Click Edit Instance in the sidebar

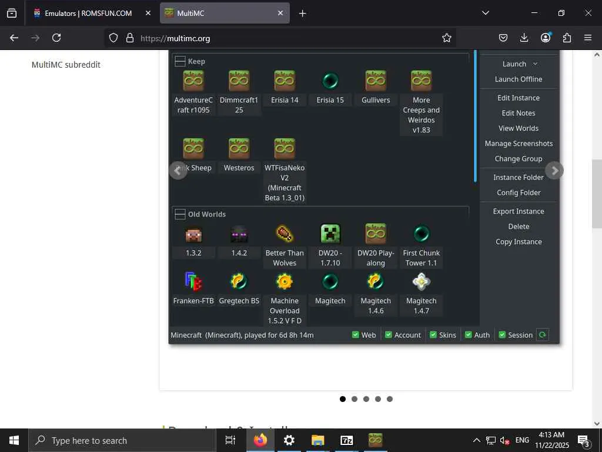(519, 98)
